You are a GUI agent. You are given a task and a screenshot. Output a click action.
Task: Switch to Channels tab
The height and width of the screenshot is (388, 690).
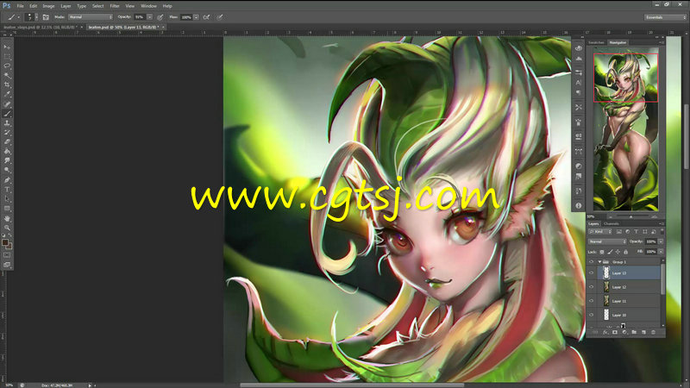coord(612,223)
